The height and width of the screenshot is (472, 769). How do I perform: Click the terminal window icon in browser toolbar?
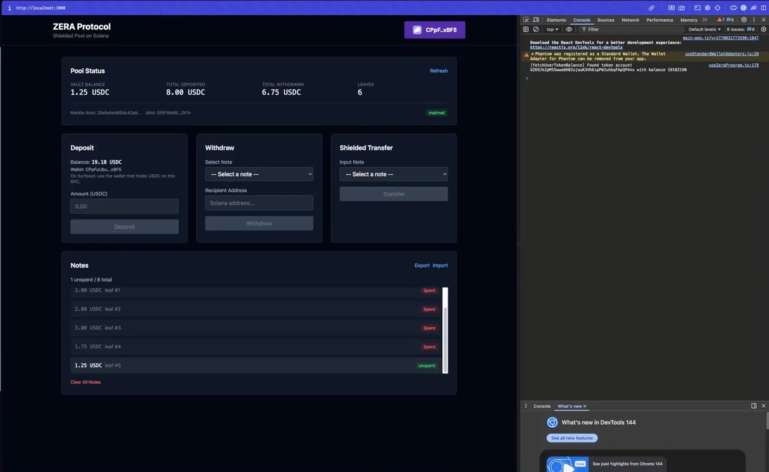697,8
